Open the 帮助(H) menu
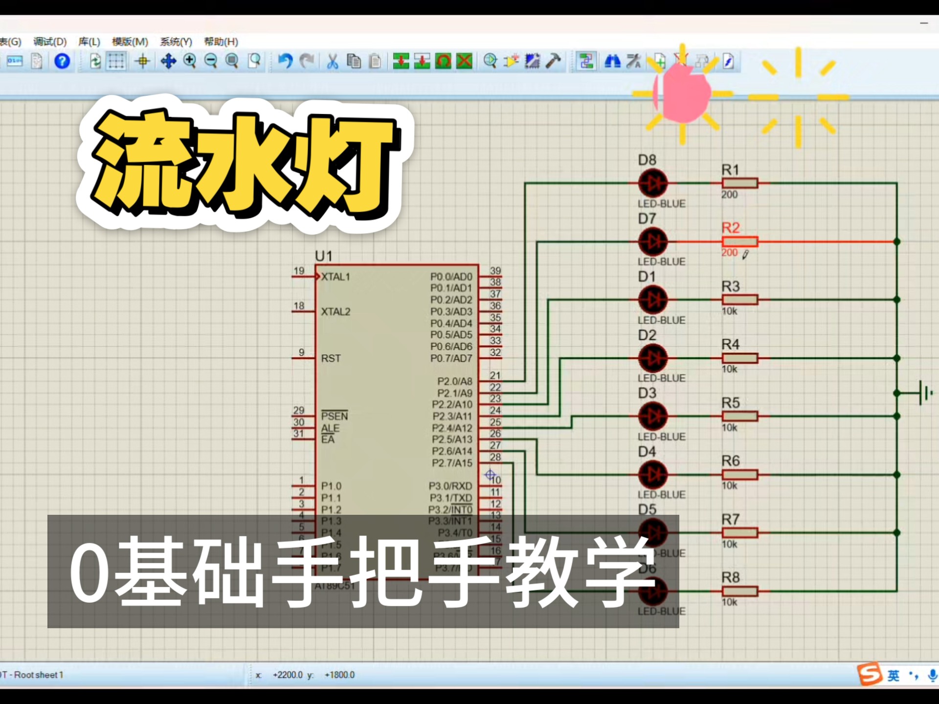939x704 pixels. pyautogui.click(x=221, y=42)
